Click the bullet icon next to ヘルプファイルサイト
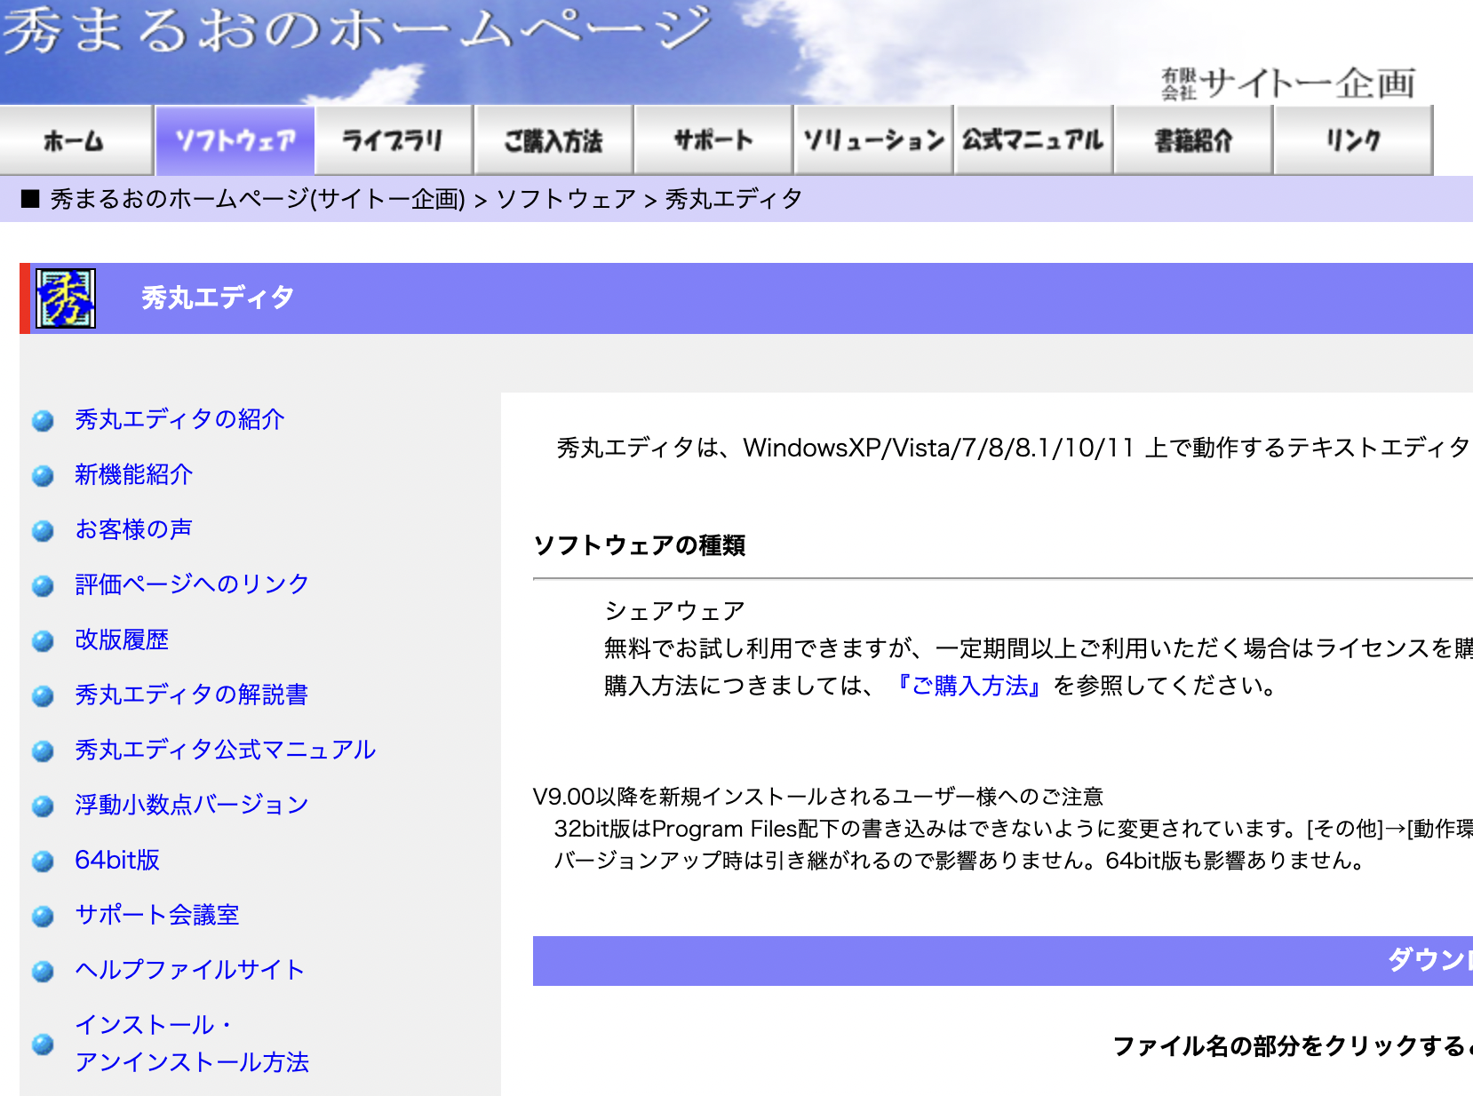Screen dimensions: 1473x1096 (x=42, y=969)
